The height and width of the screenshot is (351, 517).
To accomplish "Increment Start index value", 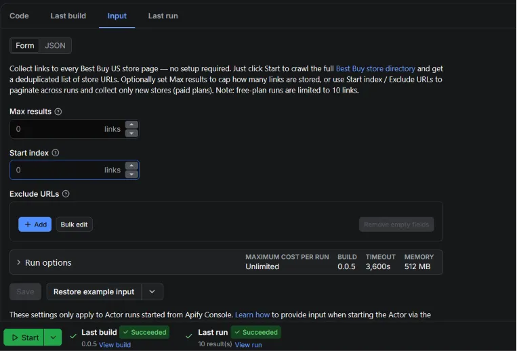I will click(x=131, y=166).
